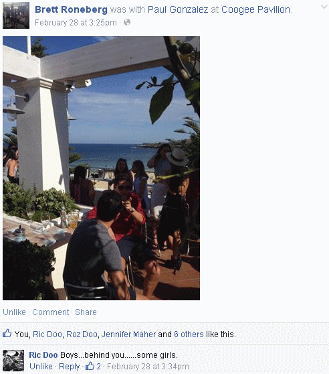
Task: Click Comment under the photo
Action: tap(51, 312)
